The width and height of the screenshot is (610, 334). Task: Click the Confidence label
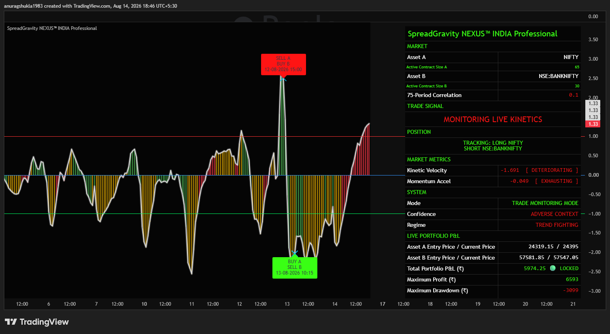[x=421, y=214]
